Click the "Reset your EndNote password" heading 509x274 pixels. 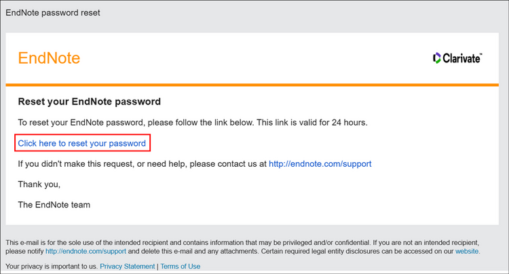89,102
